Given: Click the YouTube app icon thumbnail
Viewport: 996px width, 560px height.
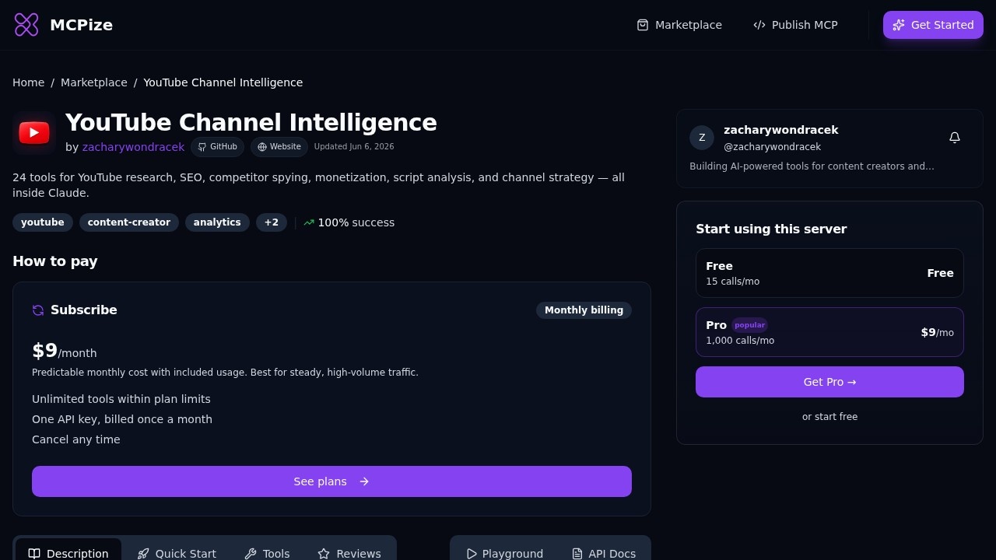Looking at the screenshot, I should coord(34,133).
